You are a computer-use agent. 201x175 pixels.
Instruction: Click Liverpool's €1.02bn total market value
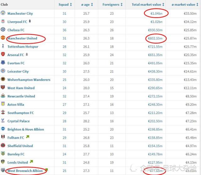(156, 22)
